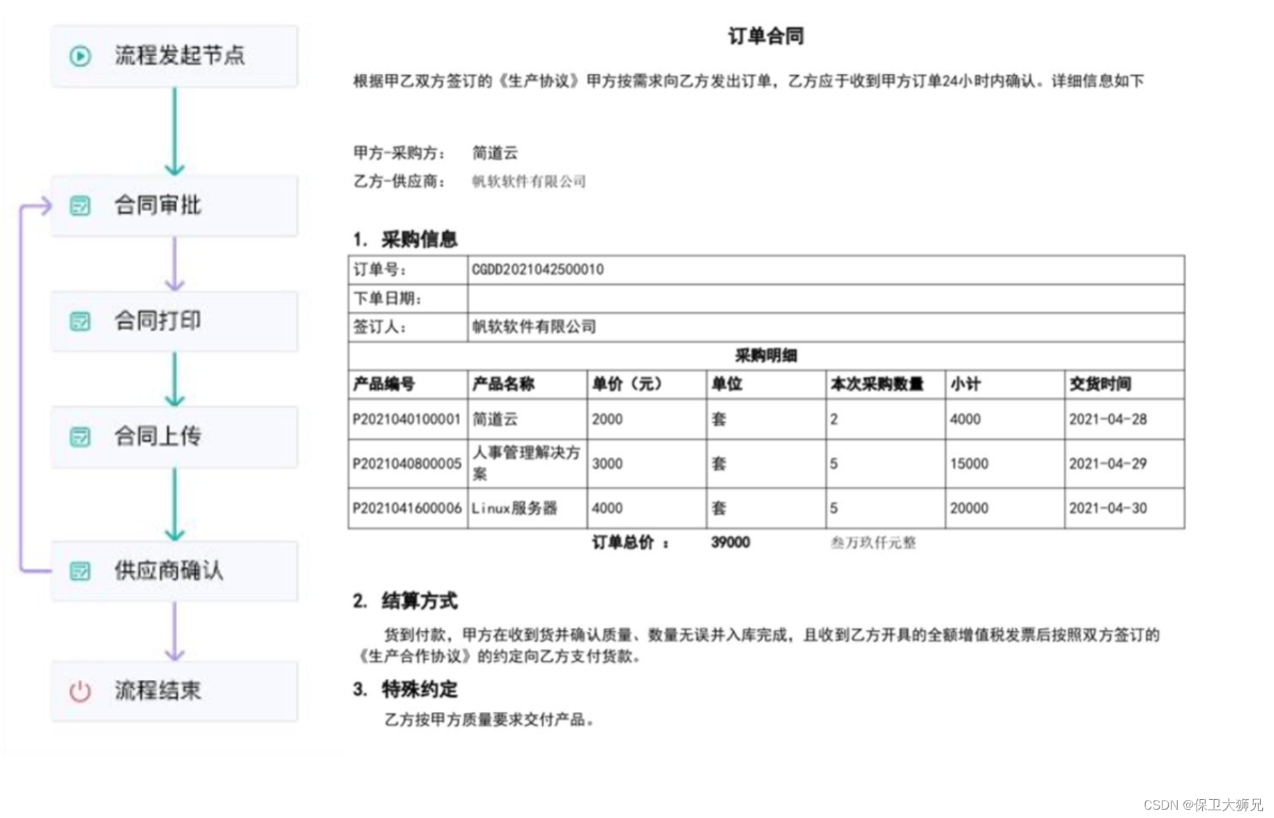Click subtotal 20000
Screen dimensions: 1274x818
point(969,509)
